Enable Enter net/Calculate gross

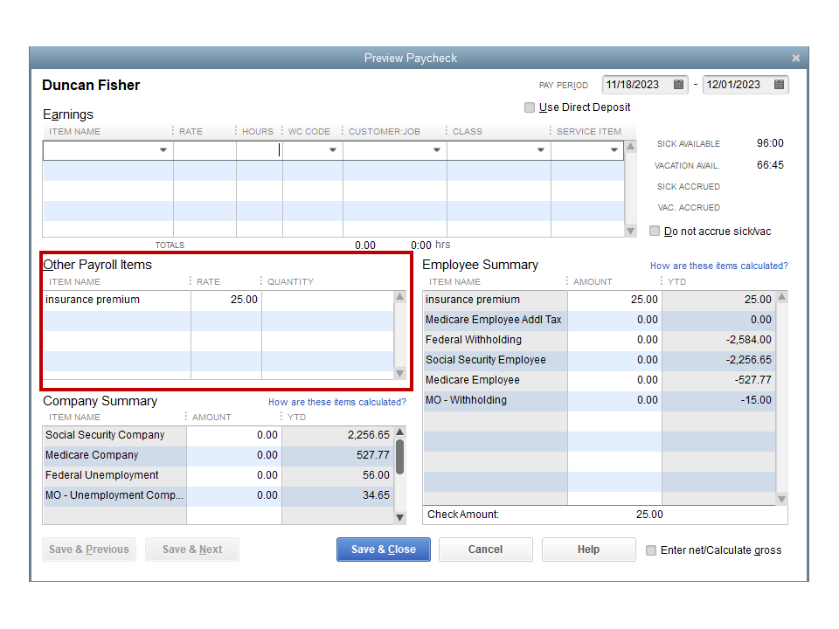pos(650,550)
